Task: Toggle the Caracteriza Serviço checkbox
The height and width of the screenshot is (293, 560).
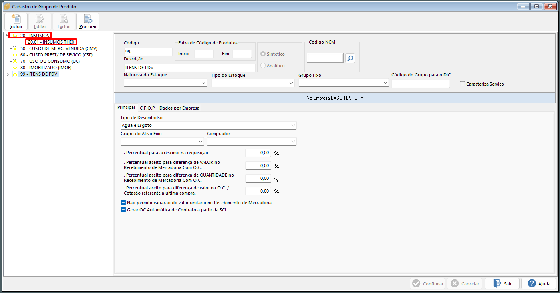Action: pos(462,84)
